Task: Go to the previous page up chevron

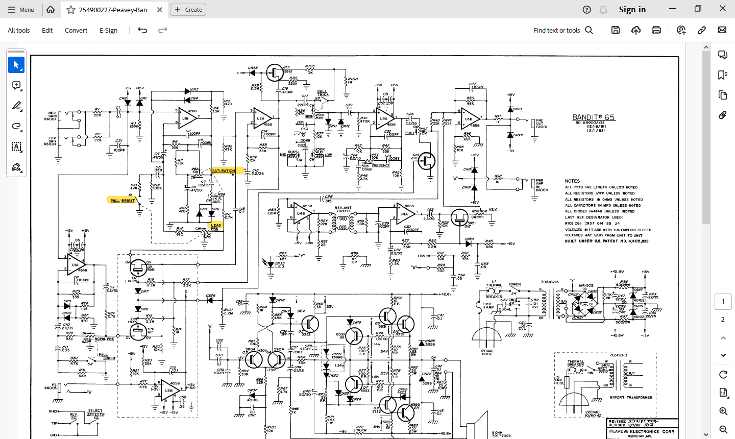Action: (x=723, y=338)
